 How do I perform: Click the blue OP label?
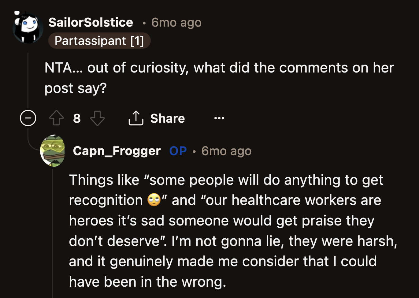[178, 151]
